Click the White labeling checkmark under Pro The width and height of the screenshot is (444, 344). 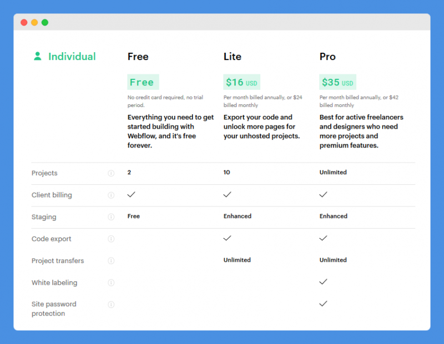(323, 282)
